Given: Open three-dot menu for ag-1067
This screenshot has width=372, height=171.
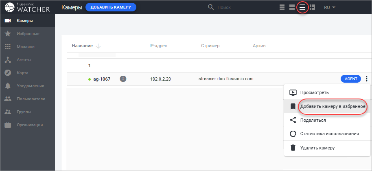Looking at the screenshot, I should click(367, 79).
